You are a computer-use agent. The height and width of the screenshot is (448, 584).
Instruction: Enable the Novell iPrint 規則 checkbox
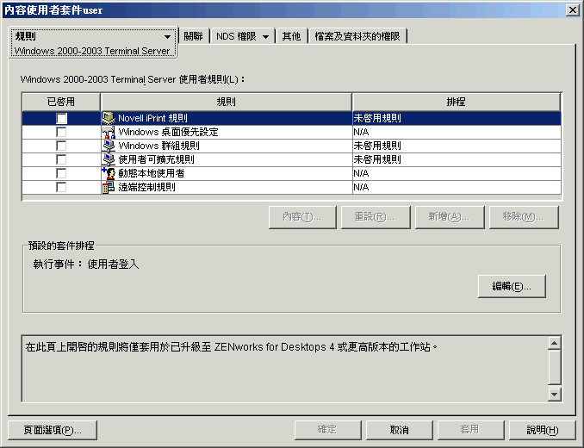pyautogui.click(x=61, y=118)
